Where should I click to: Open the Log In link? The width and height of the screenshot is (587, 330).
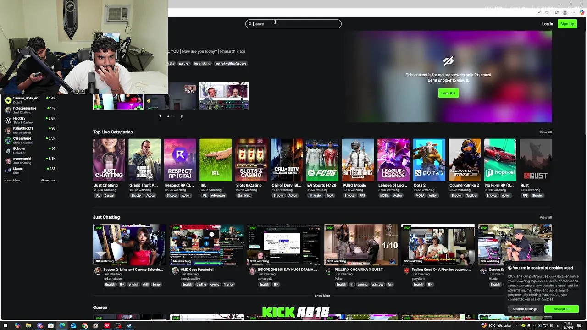(547, 24)
